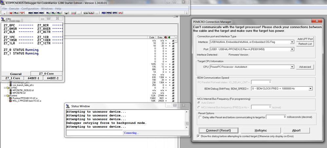Open the File menu

click(4, 9)
